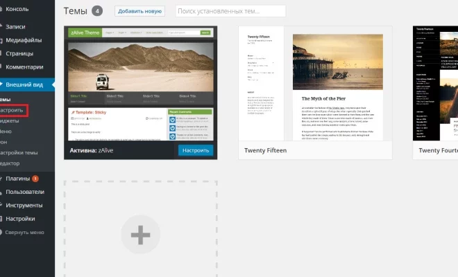Open the Записи menu item
The width and height of the screenshot is (458, 277).
tap(15, 27)
